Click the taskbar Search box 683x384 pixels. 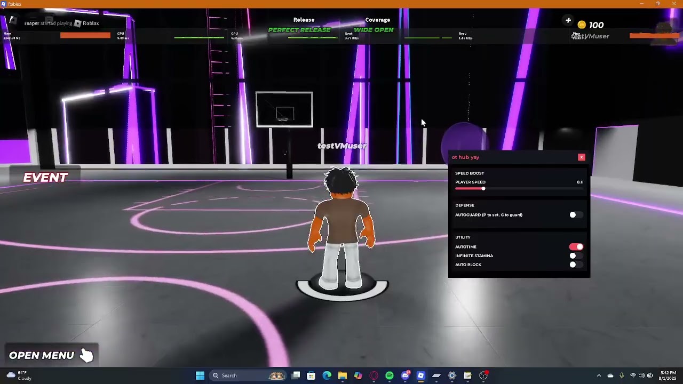pyautogui.click(x=248, y=375)
